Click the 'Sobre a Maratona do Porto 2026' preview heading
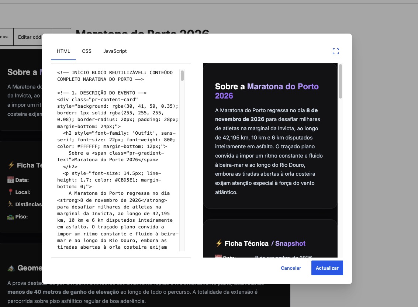418x307 pixels. (267, 91)
